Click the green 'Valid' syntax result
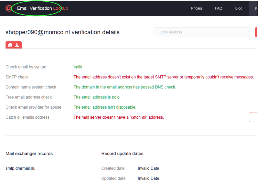Screen dimensions: 258x183 pos(78,67)
